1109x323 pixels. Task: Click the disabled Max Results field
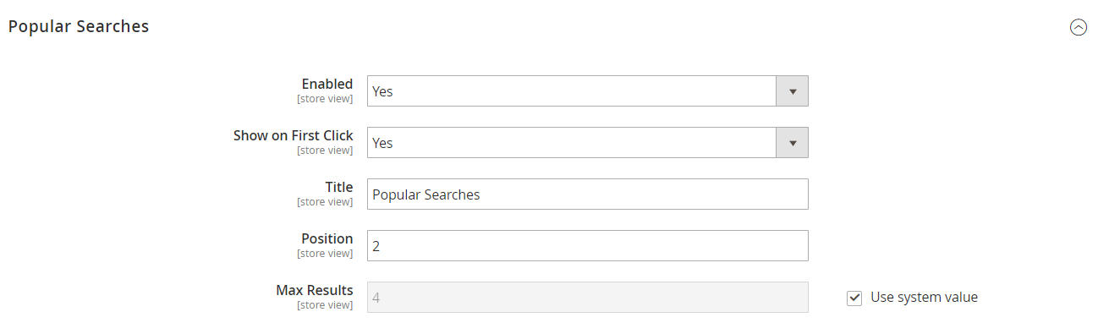pyautogui.click(x=587, y=298)
